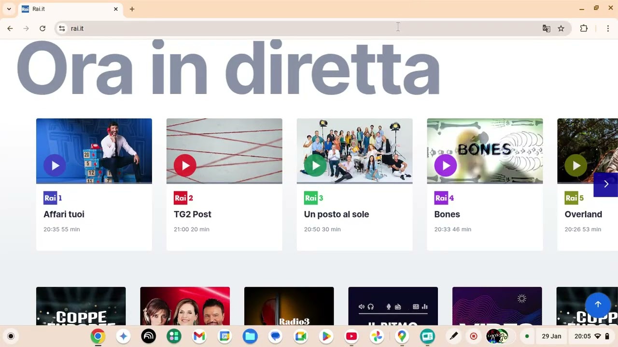618x347 pixels.
Task: Open Google Calendar from the shelf
Action: click(225, 336)
